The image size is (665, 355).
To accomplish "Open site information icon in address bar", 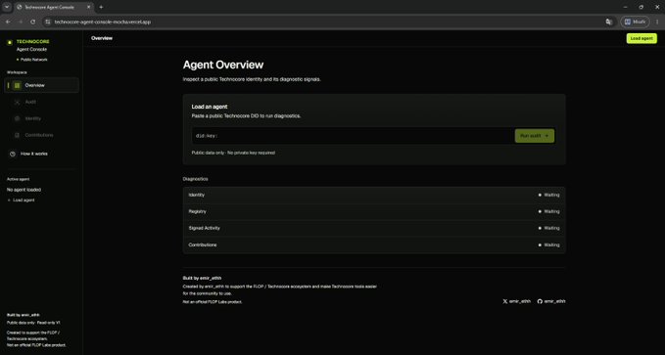I will pyautogui.click(x=47, y=22).
